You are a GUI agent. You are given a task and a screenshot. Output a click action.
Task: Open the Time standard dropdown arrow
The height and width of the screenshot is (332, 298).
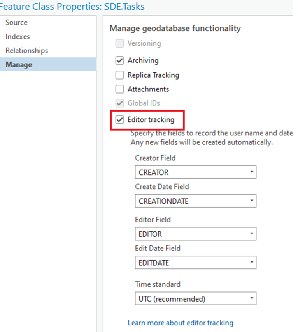point(252,298)
